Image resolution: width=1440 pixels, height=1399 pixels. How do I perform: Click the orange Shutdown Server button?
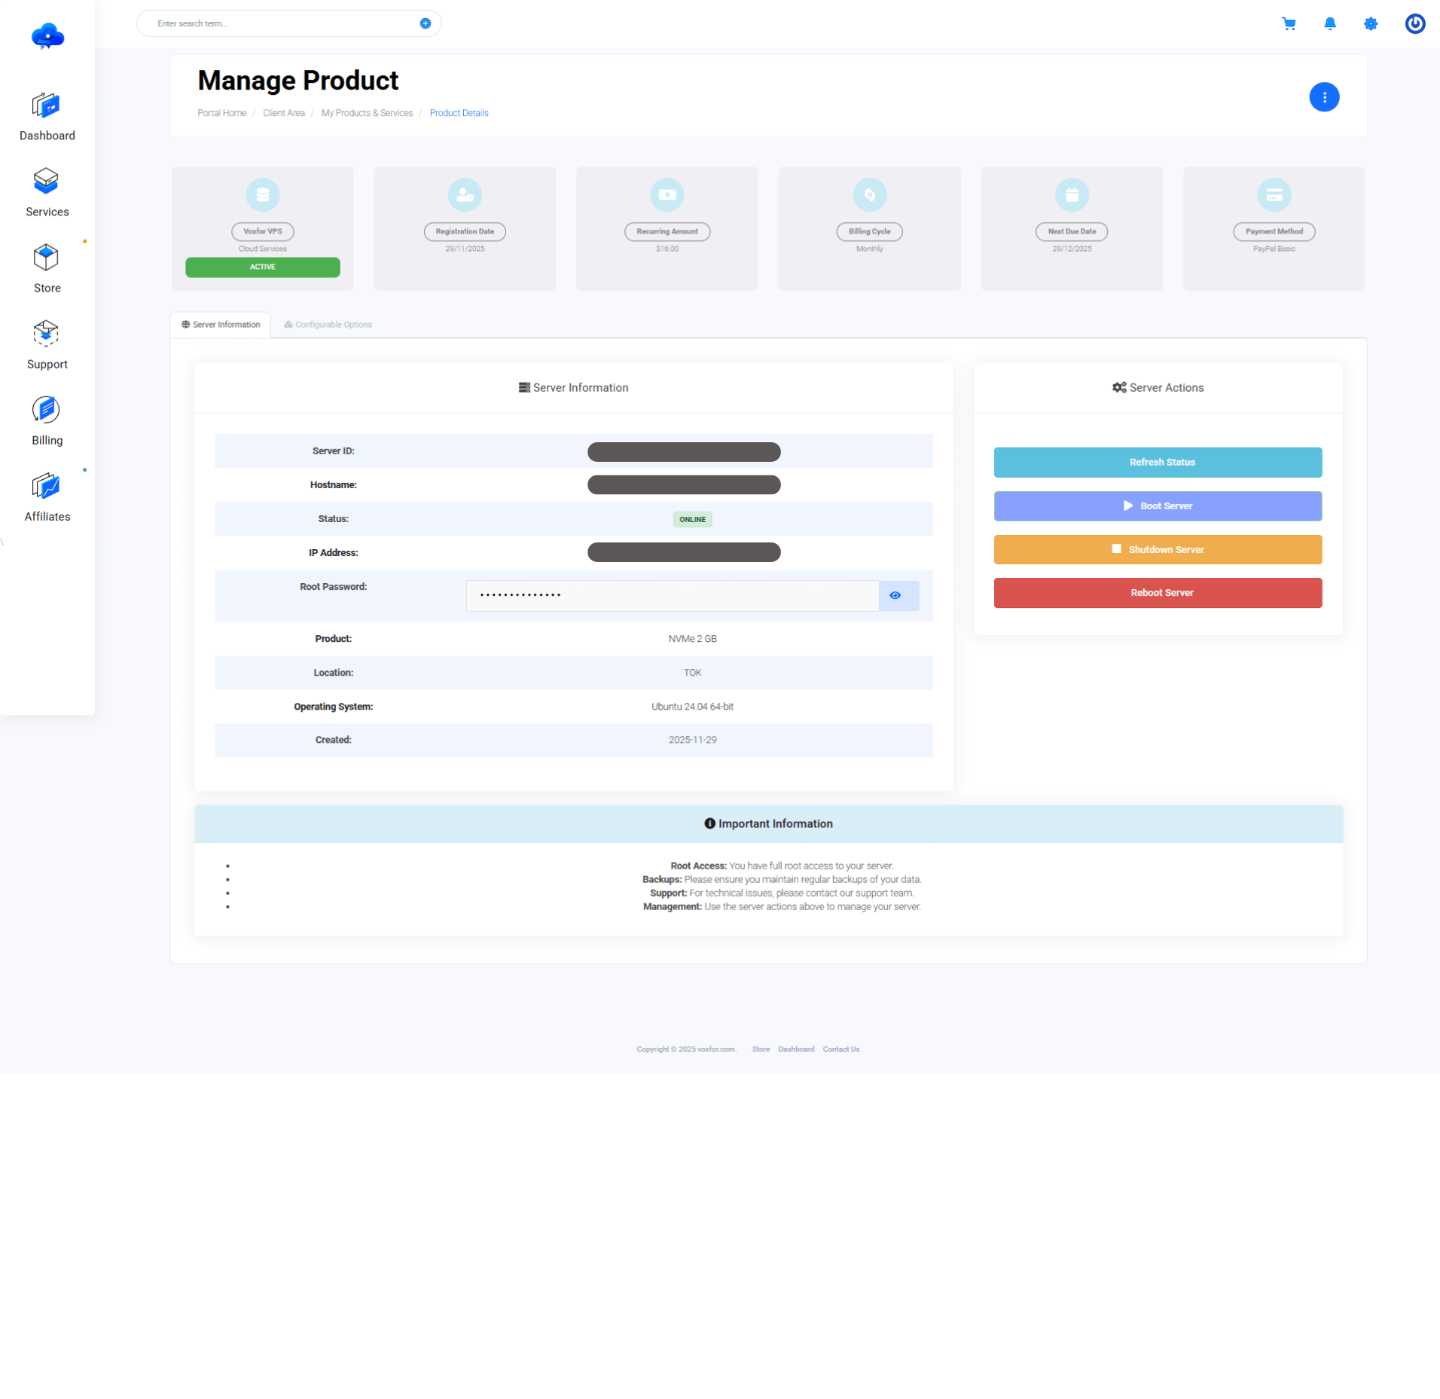(1157, 550)
